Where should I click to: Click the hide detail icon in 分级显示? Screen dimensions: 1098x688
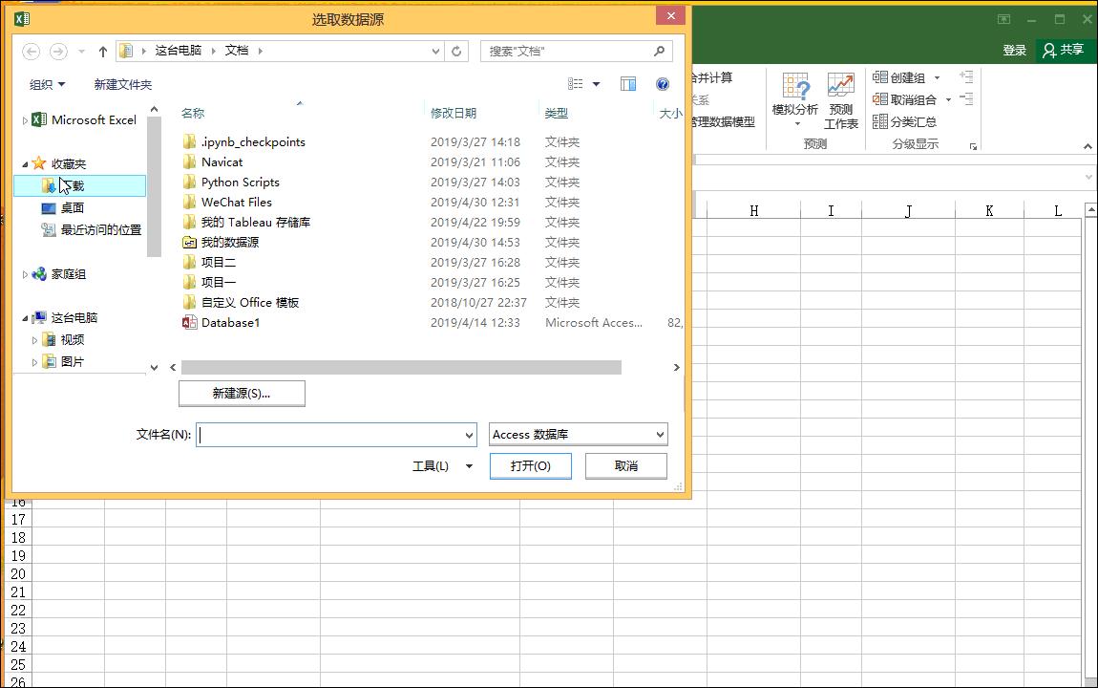[966, 99]
